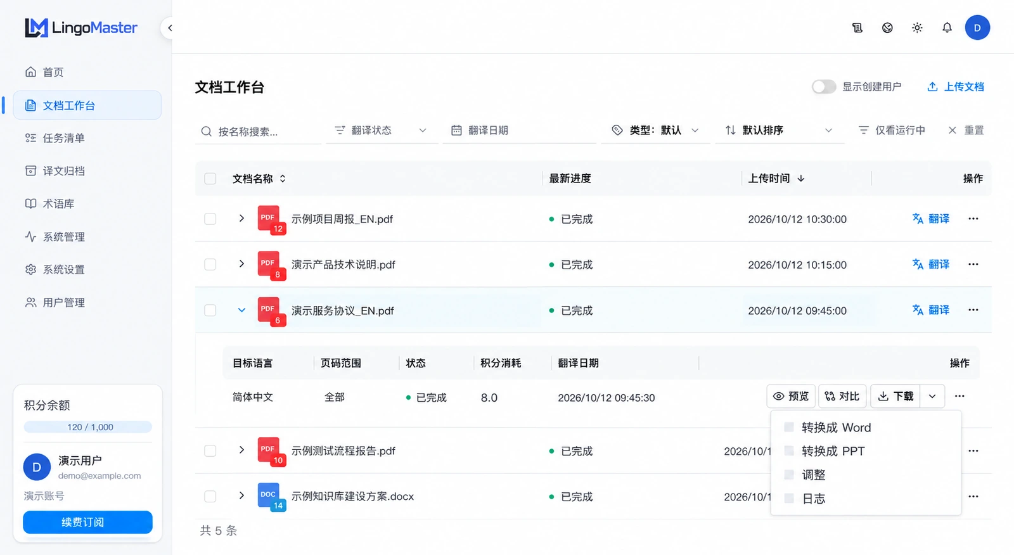The height and width of the screenshot is (555, 1014).
Task: Click the 按名称搜索 search field
Action: (x=259, y=132)
